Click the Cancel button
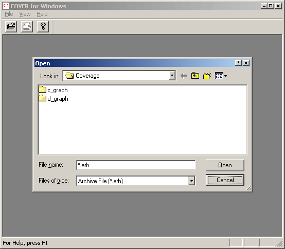 click(x=225, y=180)
